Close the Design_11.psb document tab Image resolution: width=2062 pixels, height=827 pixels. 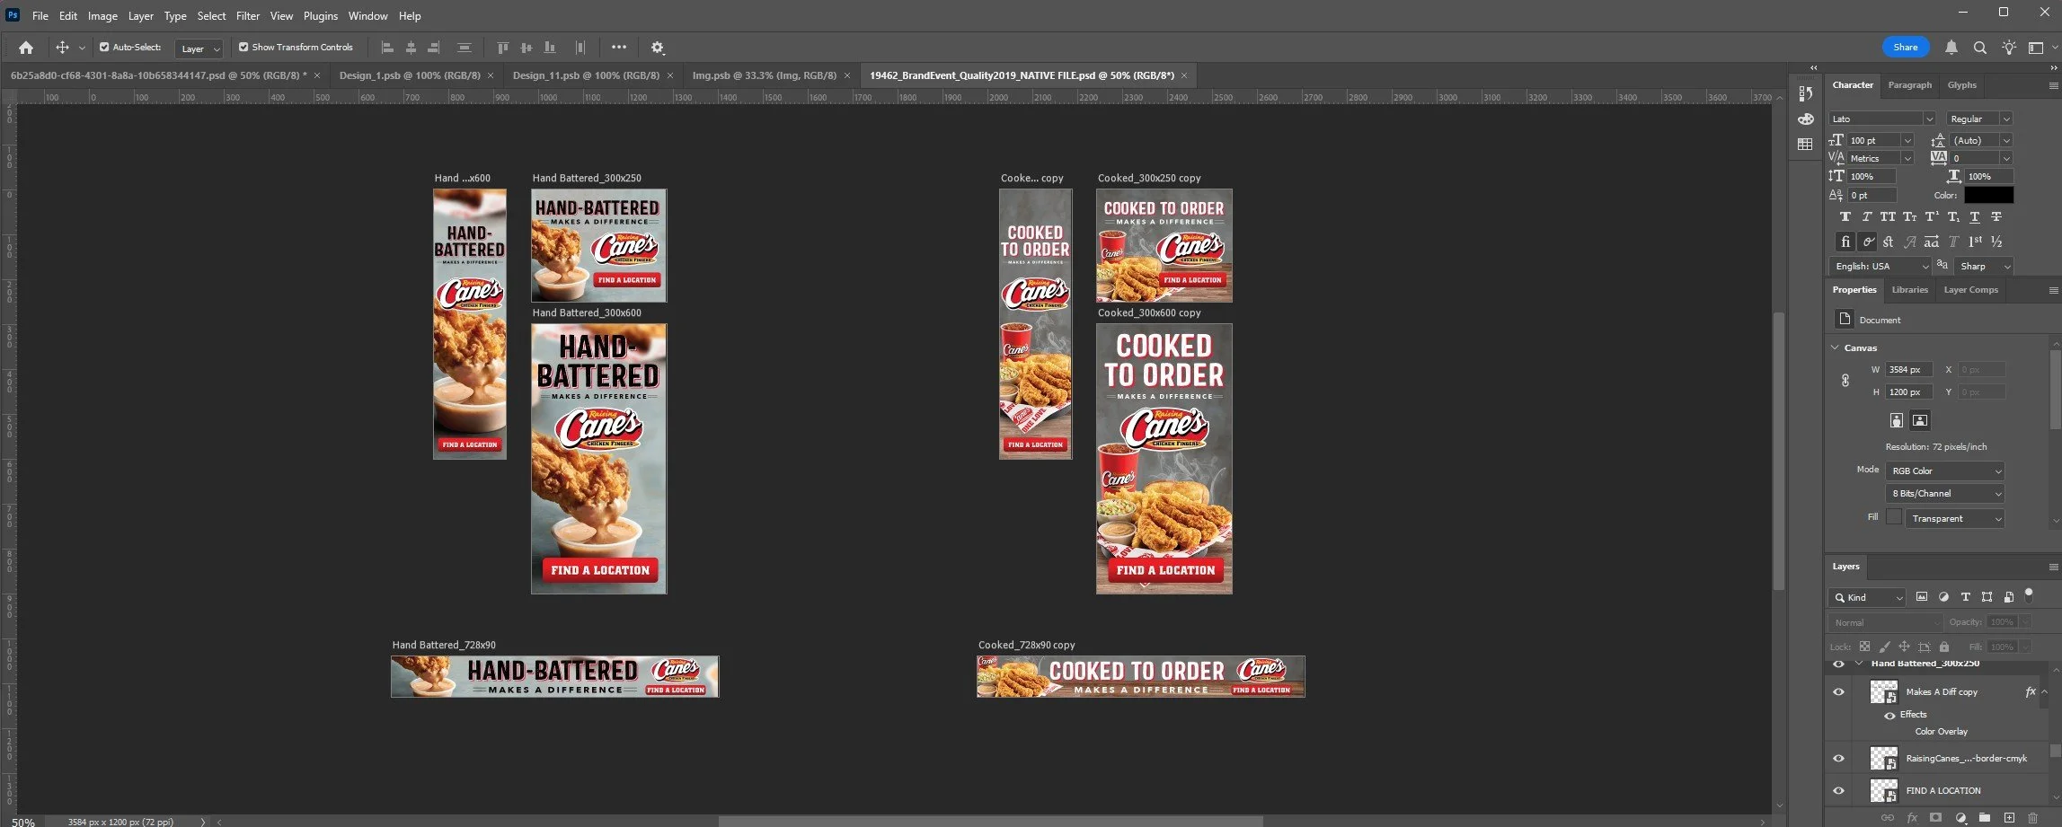[x=670, y=75]
